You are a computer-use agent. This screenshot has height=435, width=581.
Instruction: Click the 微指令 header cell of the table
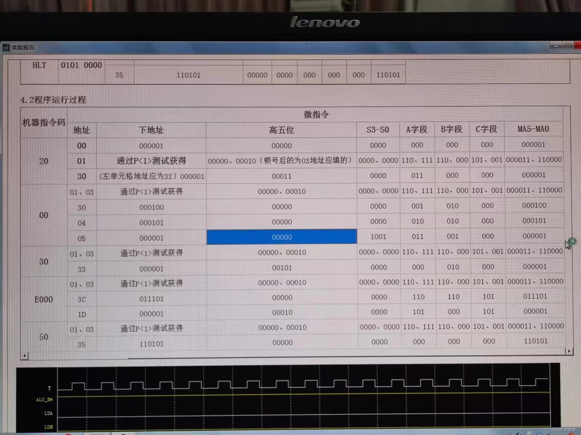click(316, 115)
